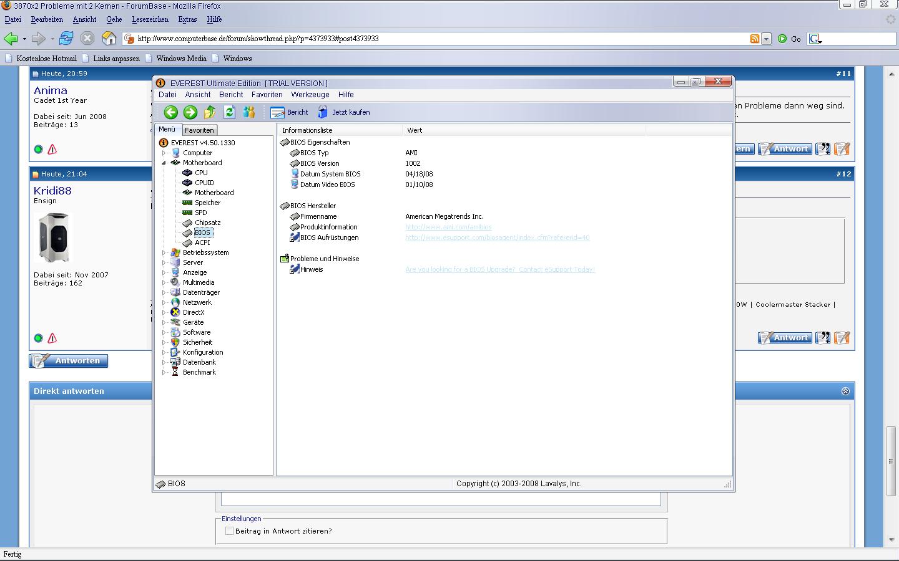Go forward with EVEREST green right arrow
Image resolution: width=899 pixels, height=561 pixels.
[x=190, y=112]
